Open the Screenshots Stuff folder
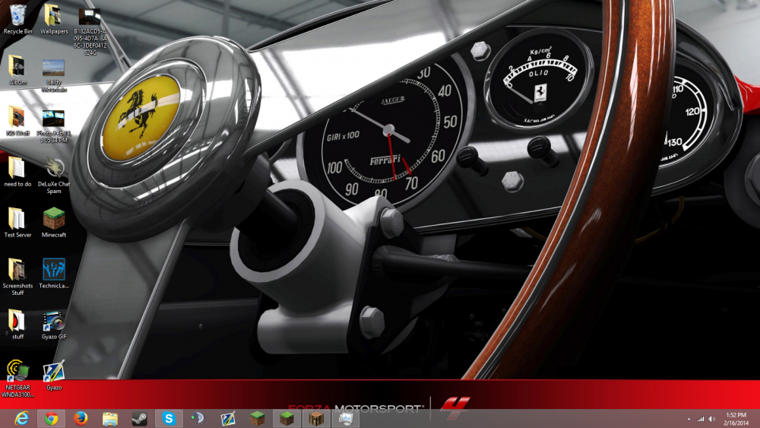 pyautogui.click(x=17, y=276)
